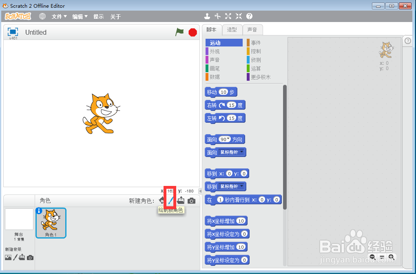This screenshot has width=416, height=274.
Task: Select the 声音 block category
Action: point(224,60)
